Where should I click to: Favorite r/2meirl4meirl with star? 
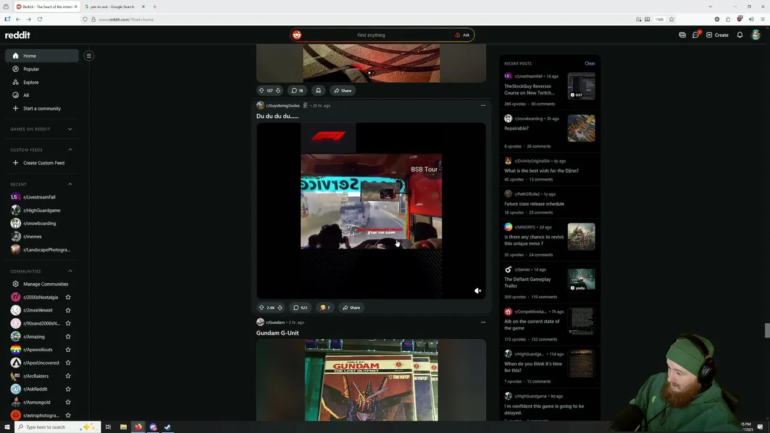(68, 310)
